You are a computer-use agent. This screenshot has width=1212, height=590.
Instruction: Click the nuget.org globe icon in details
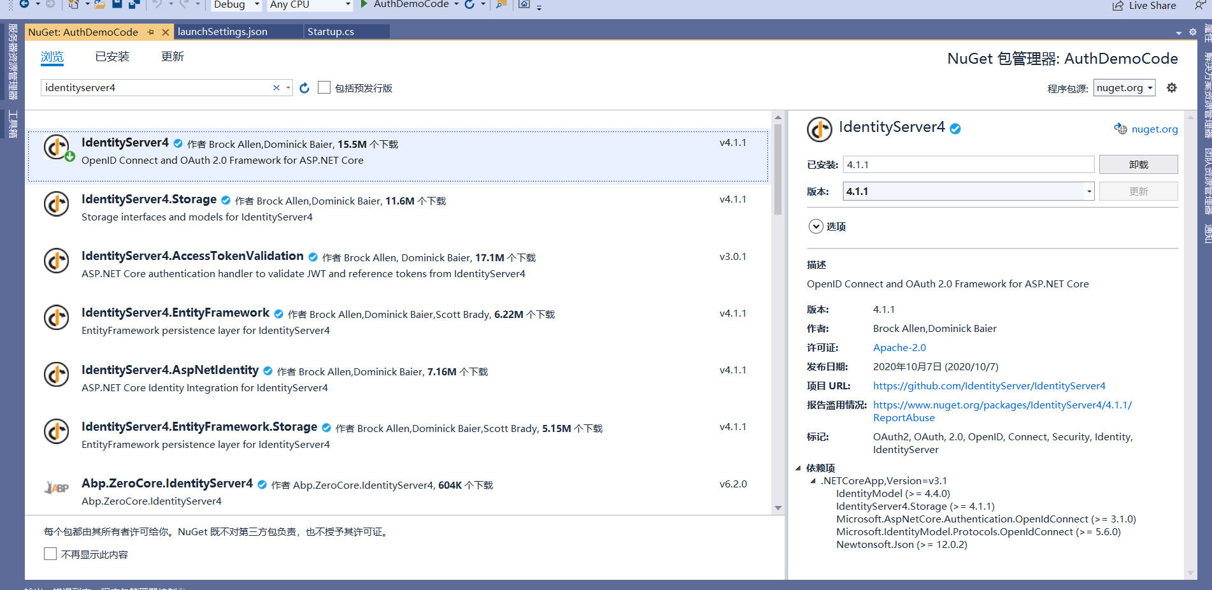click(1120, 129)
